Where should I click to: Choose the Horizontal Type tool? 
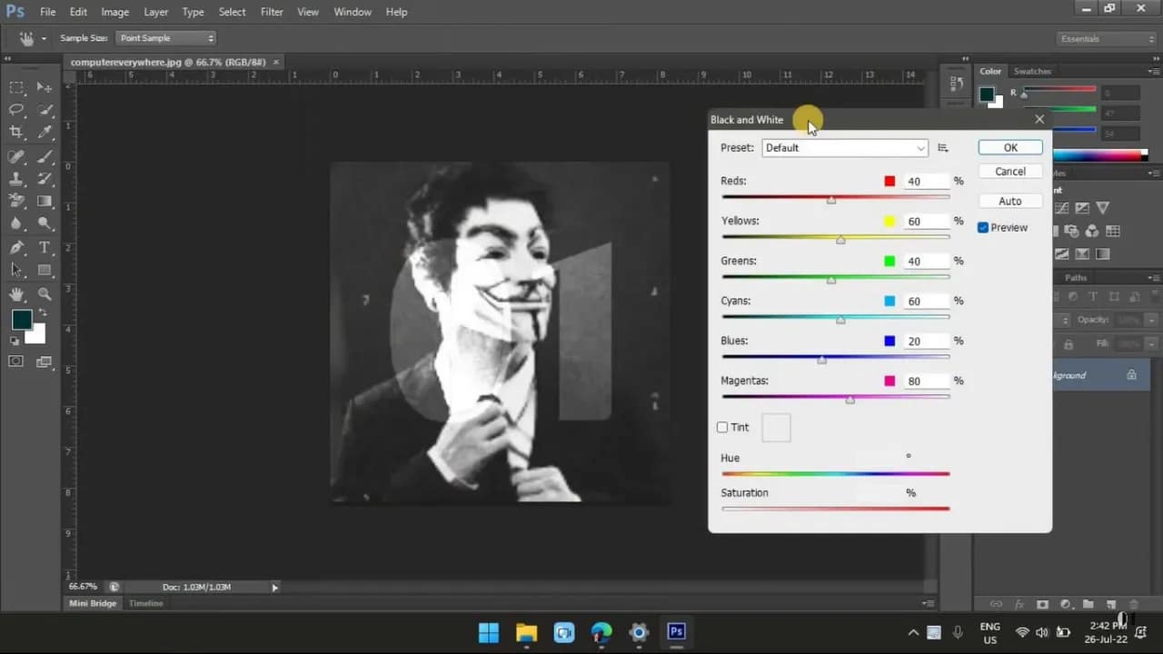[44, 248]
